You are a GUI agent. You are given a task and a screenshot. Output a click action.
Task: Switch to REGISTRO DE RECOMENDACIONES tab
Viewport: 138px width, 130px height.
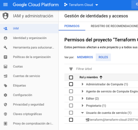tap(114, 26)
